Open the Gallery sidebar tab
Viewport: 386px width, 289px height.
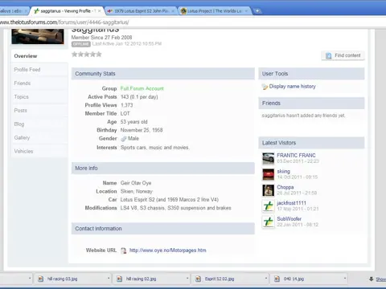(x=39, y=138)
